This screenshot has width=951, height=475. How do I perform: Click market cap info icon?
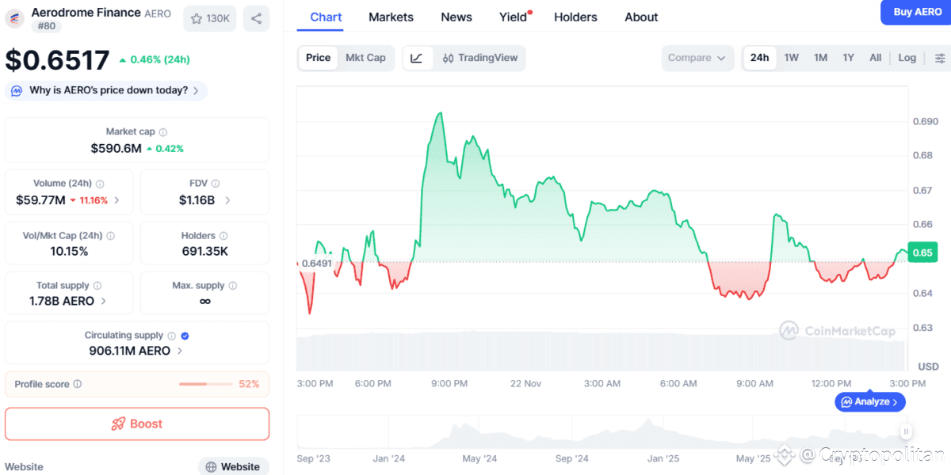coord(163,132)
